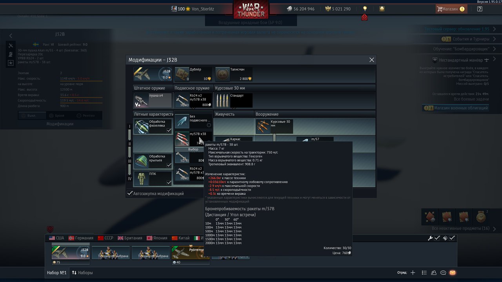Click the m/57 rocket modification
The width and height of the screenshot is (502, 282).
tap(315, 139)
